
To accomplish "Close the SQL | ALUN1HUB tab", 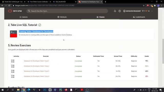I will [x=76, y=2].
